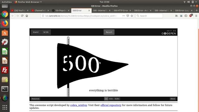Open FileZilla from the dock
The image size is (199, 112).
click(x=5, y=70)
